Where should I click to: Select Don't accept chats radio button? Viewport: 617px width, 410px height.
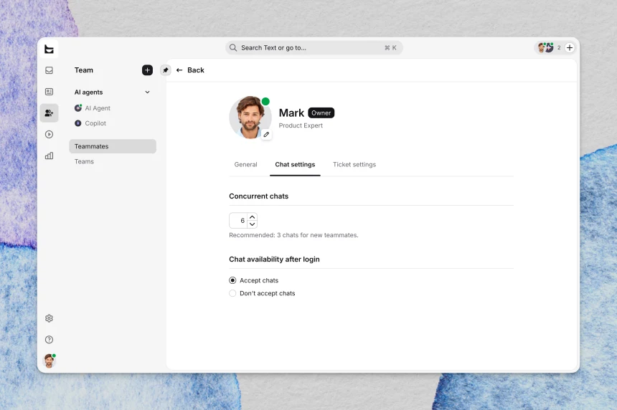(232, 293)
